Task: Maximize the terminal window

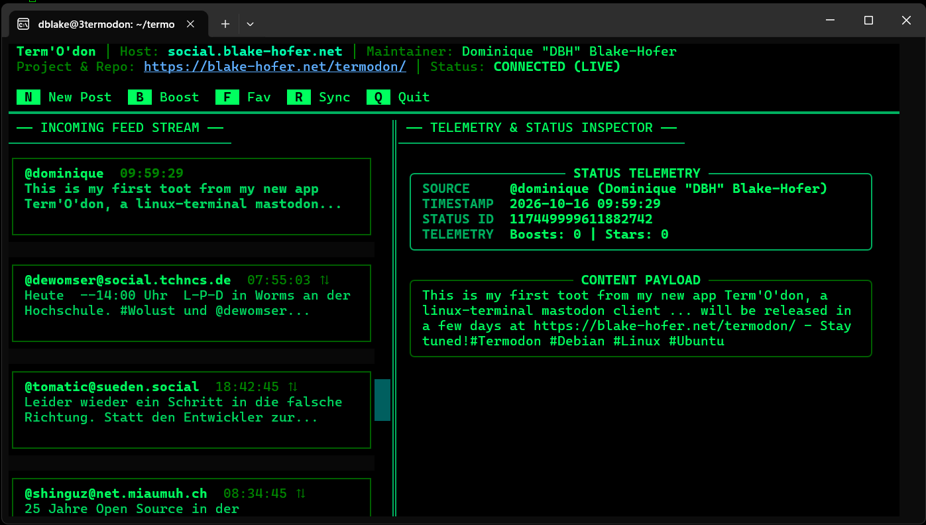Action: [x=868, y=21]
